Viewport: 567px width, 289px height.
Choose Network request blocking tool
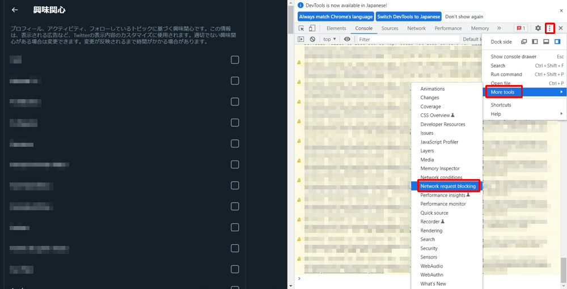pos(447,186)
